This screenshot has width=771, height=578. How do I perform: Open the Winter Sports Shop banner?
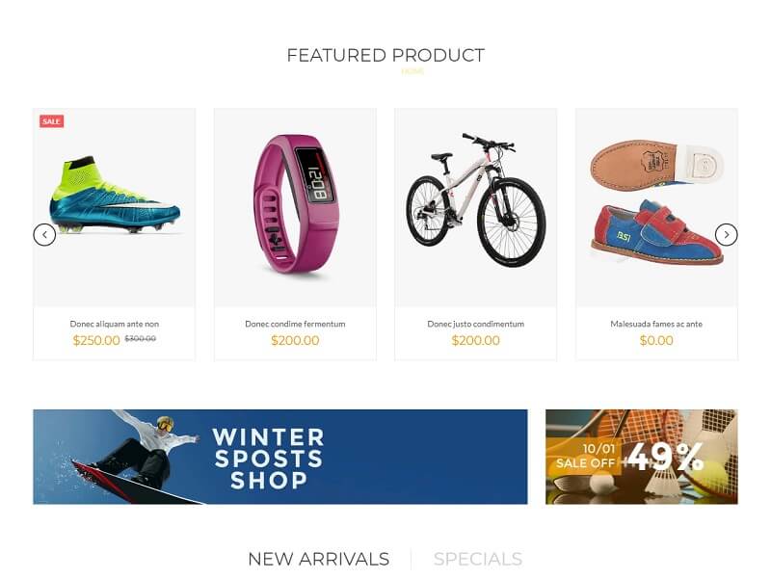[x=280, y=457]
